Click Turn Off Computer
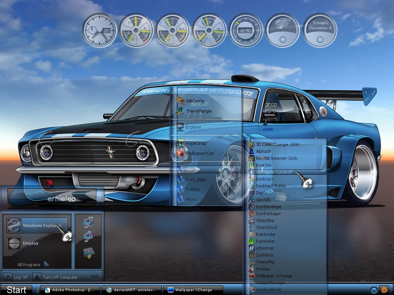This screenshot has height=295, width=394. click(x=60, y=277)
